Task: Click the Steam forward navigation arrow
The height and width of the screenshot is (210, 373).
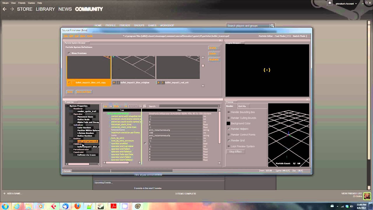Action: coord(12,9)
